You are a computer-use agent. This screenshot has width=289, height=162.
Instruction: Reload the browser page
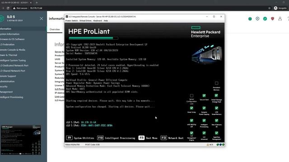point(8,8)
